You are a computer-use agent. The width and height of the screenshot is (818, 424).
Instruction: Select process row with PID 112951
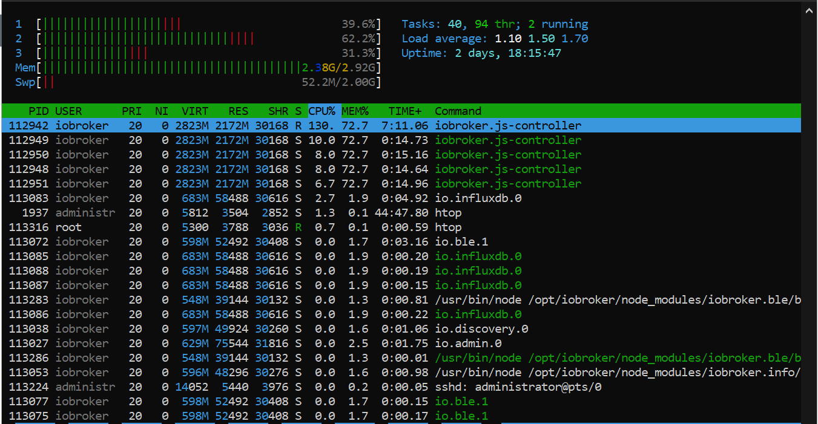(401, 184)
